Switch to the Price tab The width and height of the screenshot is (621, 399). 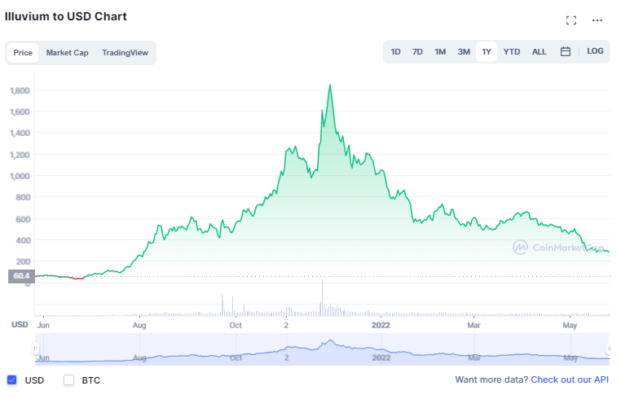[x=23, y=53]
